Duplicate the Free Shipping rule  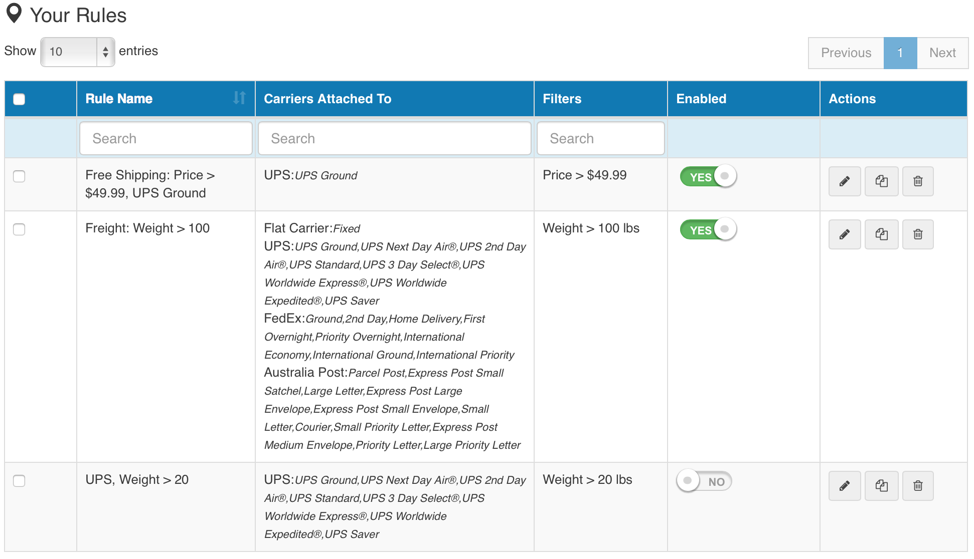[881, 181]
